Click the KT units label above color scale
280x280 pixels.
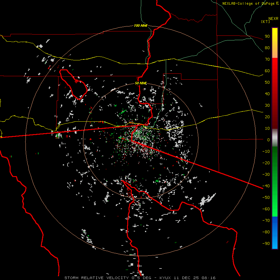tap(266, 21)
